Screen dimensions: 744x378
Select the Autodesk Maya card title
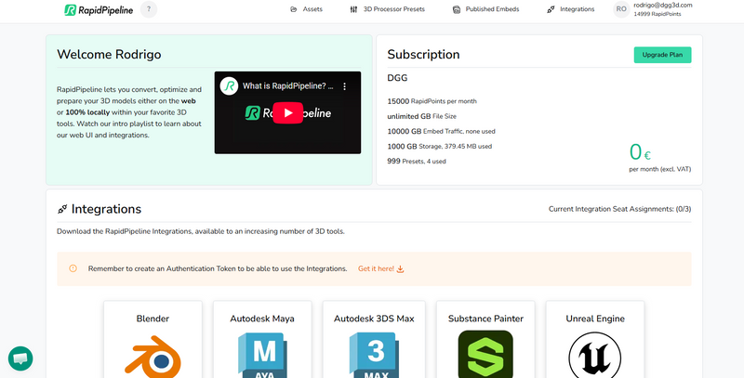pyautogui.click(x=262, y=319)
